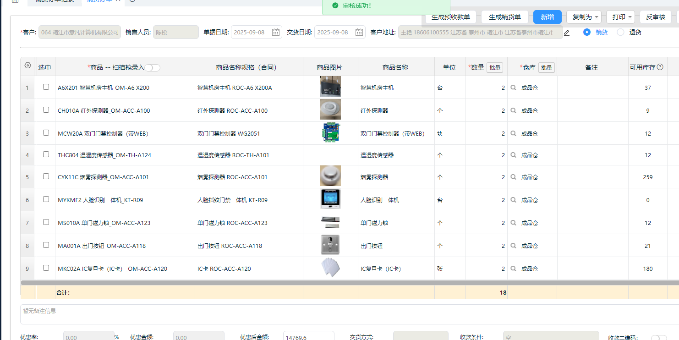The width and height of the screenshot is (679, 340).
Task: Click 批量 button beside 仓库 header
Action: [547, 67]
